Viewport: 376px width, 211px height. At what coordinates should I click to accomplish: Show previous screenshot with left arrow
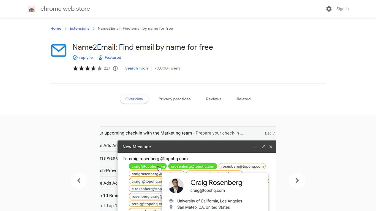pyautogui.click(x=79, y=181)
